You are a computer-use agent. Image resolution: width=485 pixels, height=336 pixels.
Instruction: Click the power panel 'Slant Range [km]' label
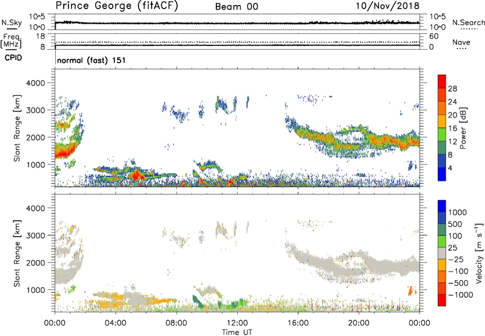(x=17, y=128)
